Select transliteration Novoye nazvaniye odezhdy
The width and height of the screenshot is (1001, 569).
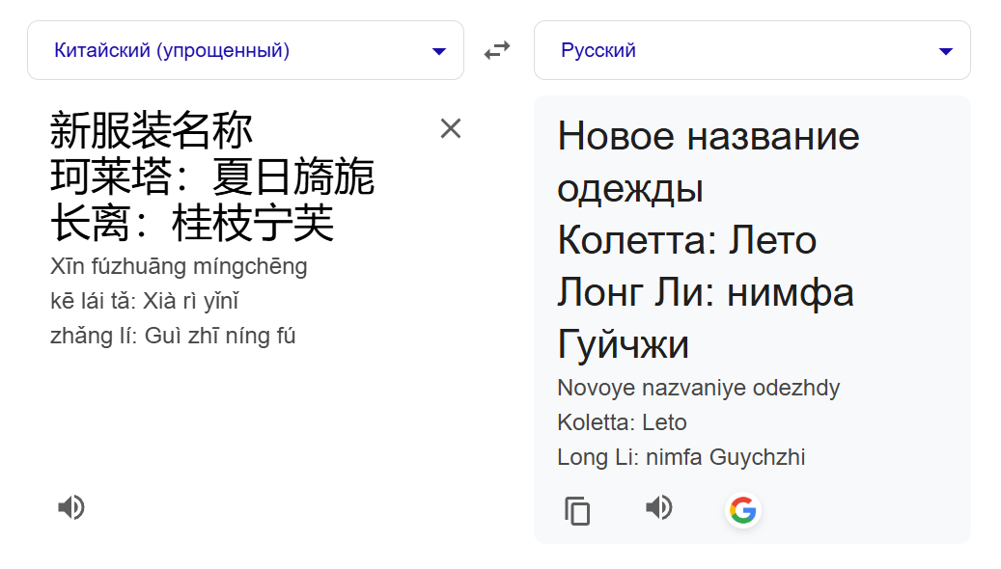[x=699, y=388]
